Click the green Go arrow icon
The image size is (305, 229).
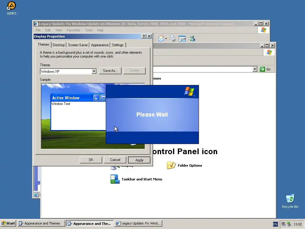[x=262, y=69]
